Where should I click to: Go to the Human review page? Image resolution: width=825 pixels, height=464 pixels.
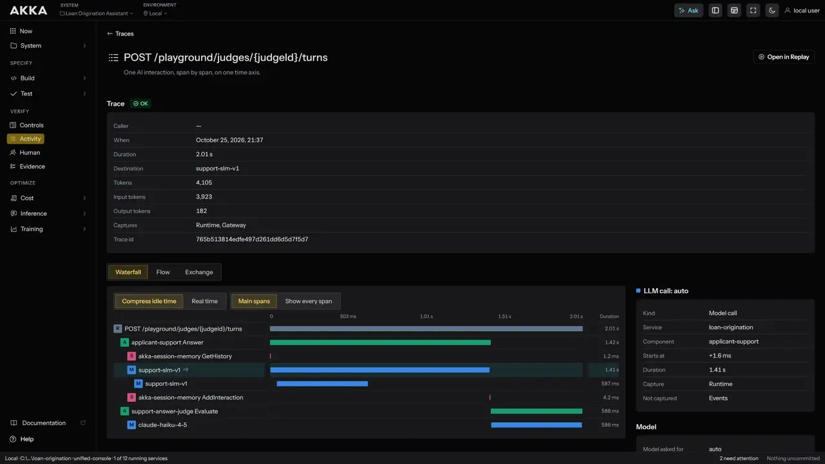(x=25, y=153)
